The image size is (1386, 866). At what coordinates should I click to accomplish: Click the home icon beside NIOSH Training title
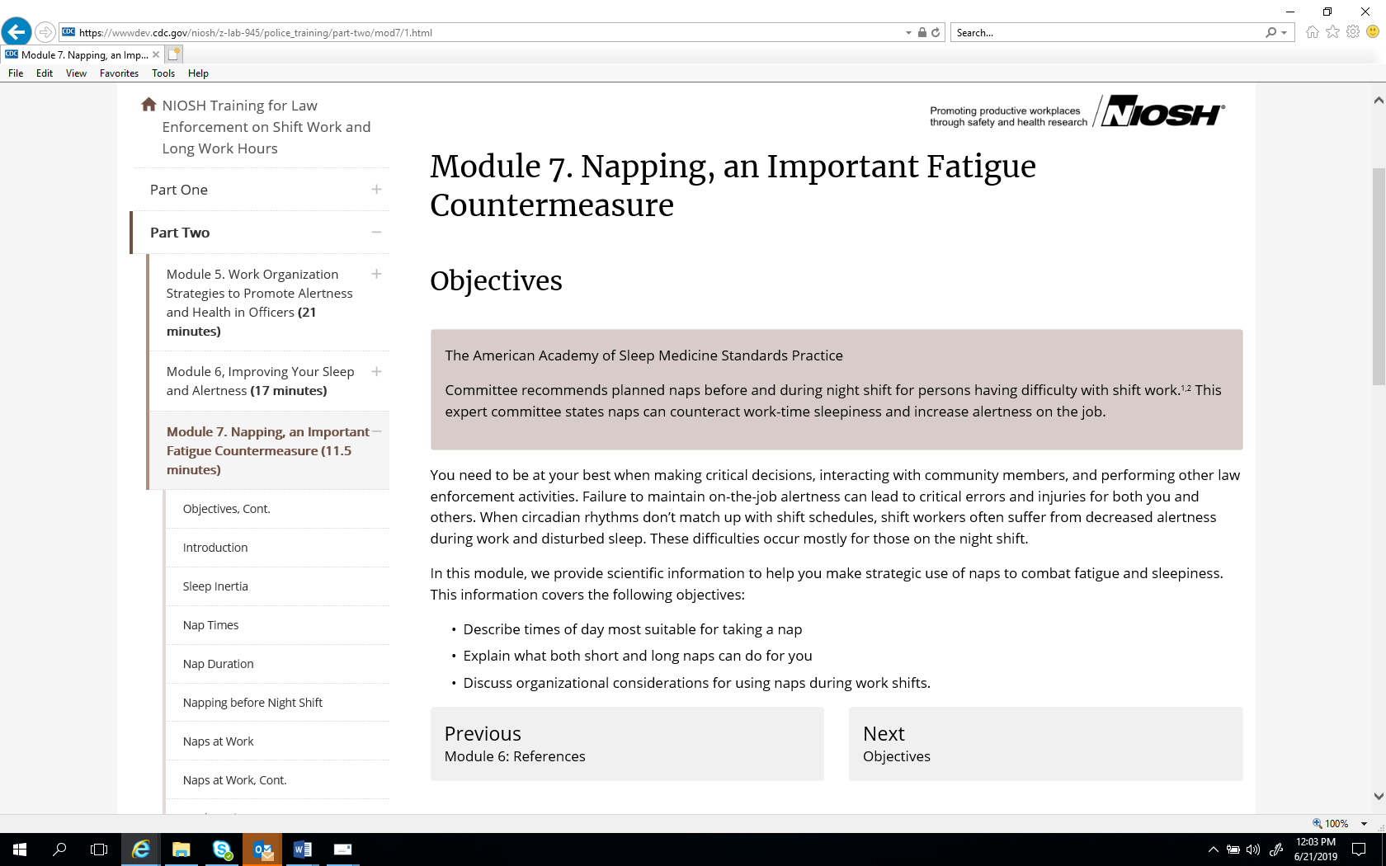coord(148,105)
